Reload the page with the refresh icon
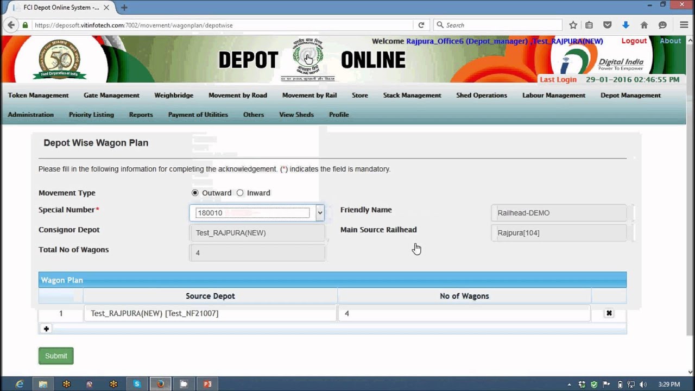 (421, 25)
